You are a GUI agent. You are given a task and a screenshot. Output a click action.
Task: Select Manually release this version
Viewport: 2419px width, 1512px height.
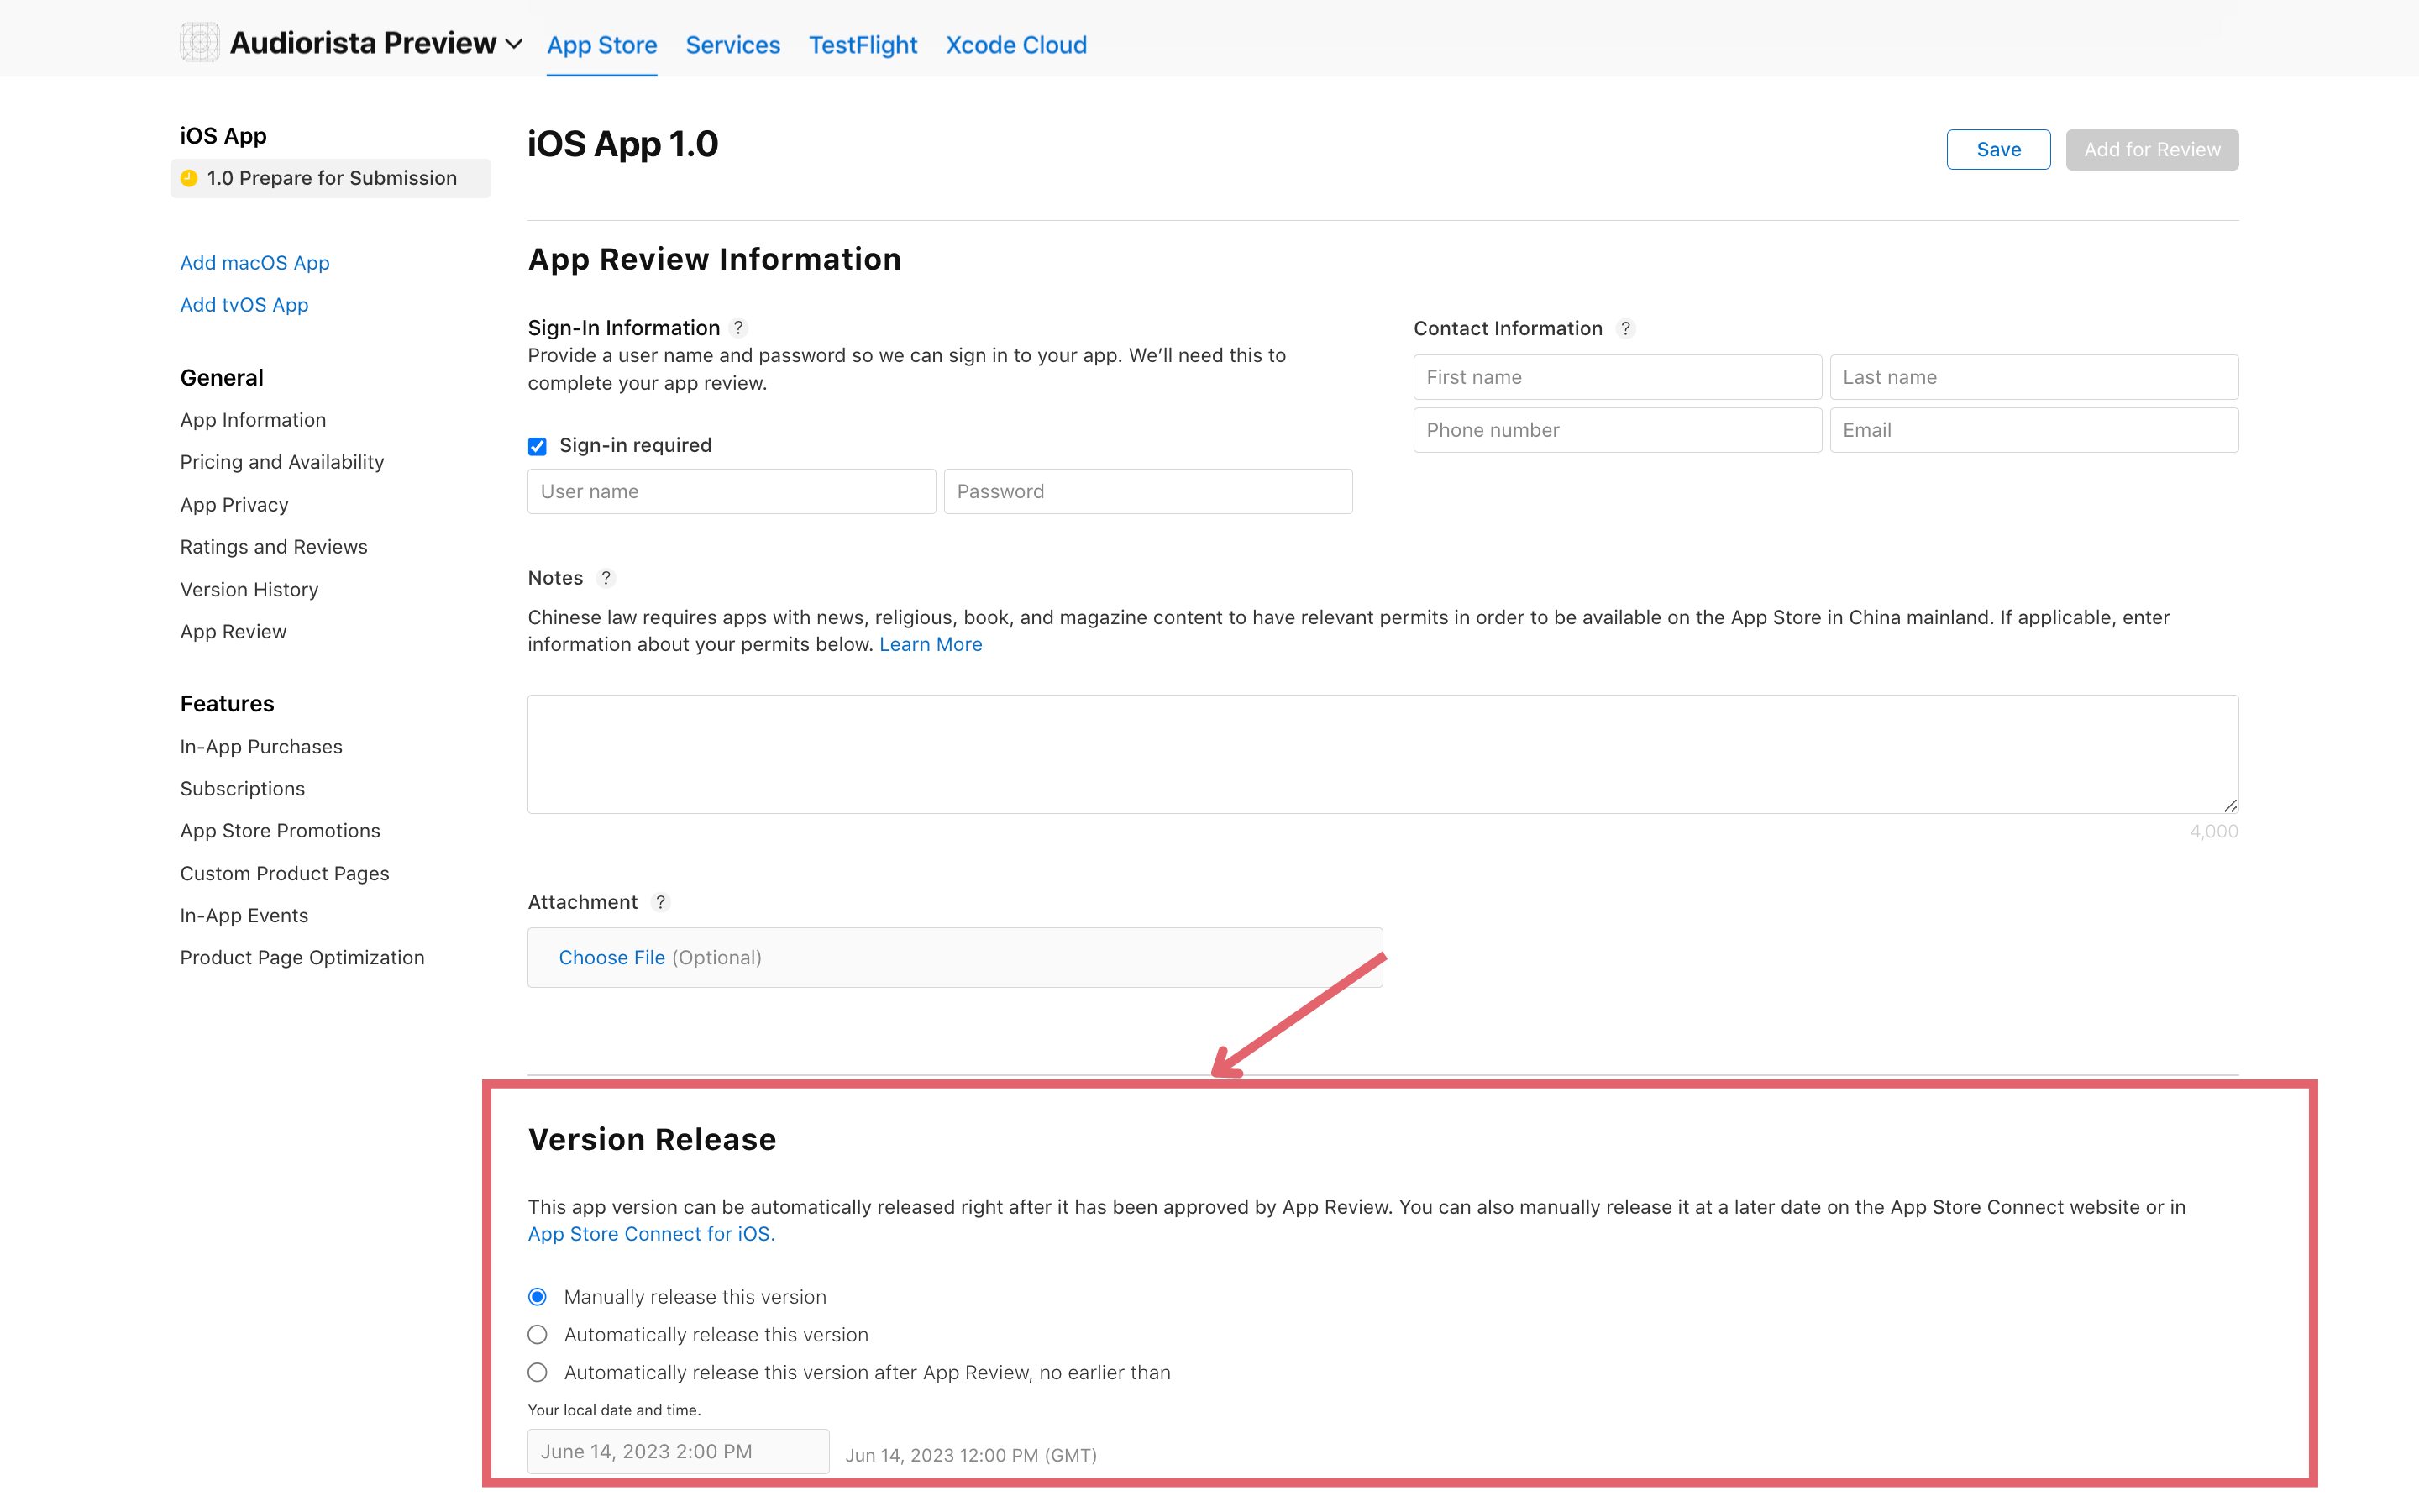[x=538, y=1297]
